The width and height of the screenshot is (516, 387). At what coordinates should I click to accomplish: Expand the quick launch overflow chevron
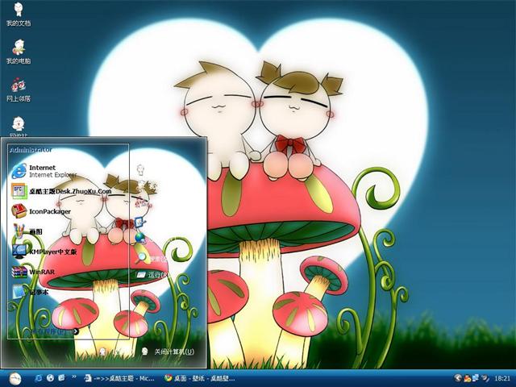(x=73, y=377)
